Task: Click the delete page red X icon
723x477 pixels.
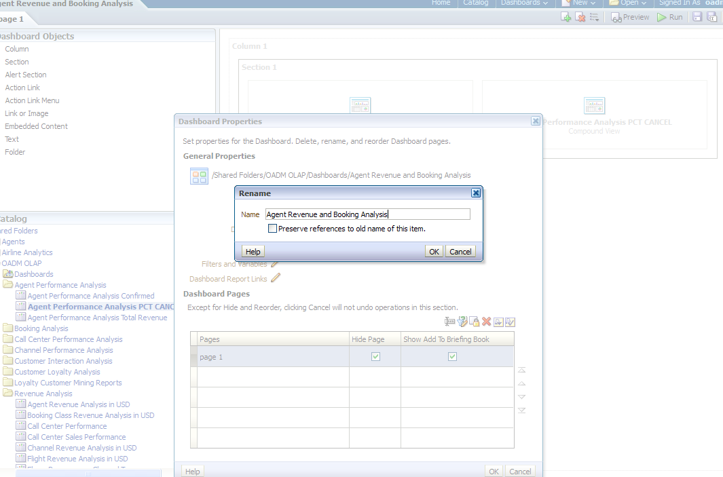Action: click(x=486, y=322)
